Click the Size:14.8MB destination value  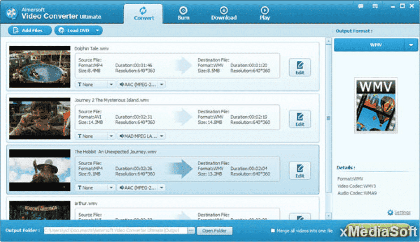[210, 122]
